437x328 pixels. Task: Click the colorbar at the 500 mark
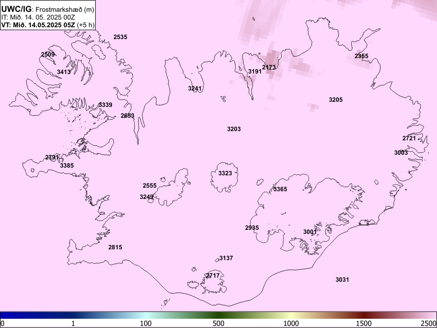tap(219, 315)
